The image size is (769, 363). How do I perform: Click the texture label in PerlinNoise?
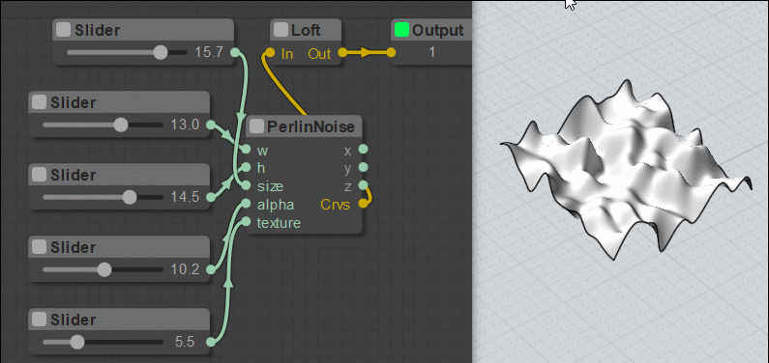point(279,223)
